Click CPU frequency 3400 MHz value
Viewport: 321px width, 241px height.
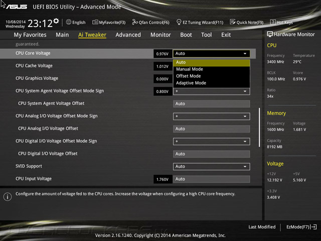(275, 62)
